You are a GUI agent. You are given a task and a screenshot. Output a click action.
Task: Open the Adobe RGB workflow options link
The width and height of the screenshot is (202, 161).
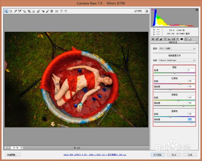95,155
